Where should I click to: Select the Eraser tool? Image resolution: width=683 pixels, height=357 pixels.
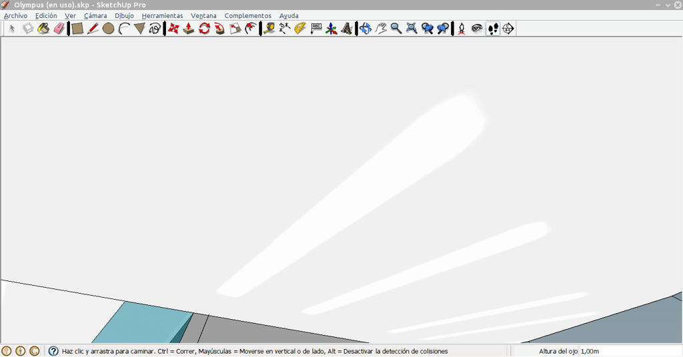59,29
